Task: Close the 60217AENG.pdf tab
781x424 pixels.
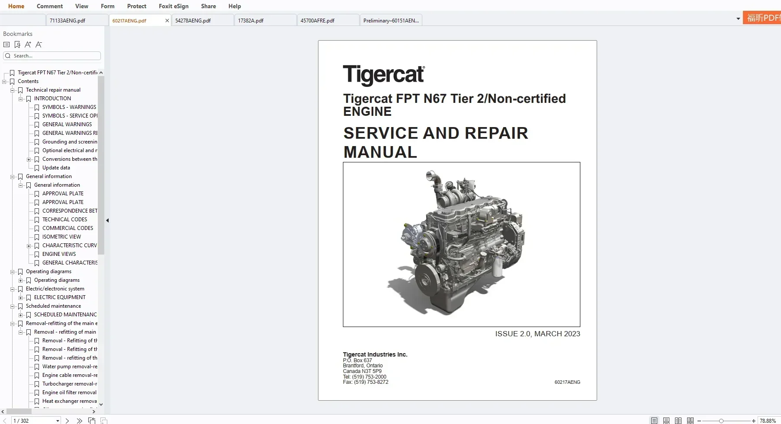Action: [x=167, y=20]
